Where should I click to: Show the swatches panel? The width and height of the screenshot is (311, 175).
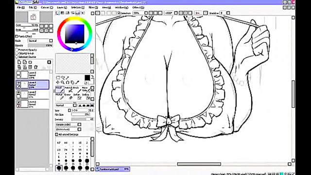(78, 13)
